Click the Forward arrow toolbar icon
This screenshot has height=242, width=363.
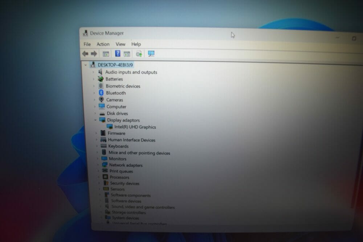tap(94, 54)
